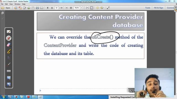
Task: Click the fit one full page icon
Action: [x=92, y=8]
